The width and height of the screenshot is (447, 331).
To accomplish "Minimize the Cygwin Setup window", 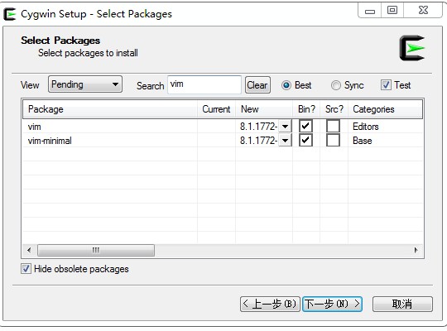I will tap(370, 11).
